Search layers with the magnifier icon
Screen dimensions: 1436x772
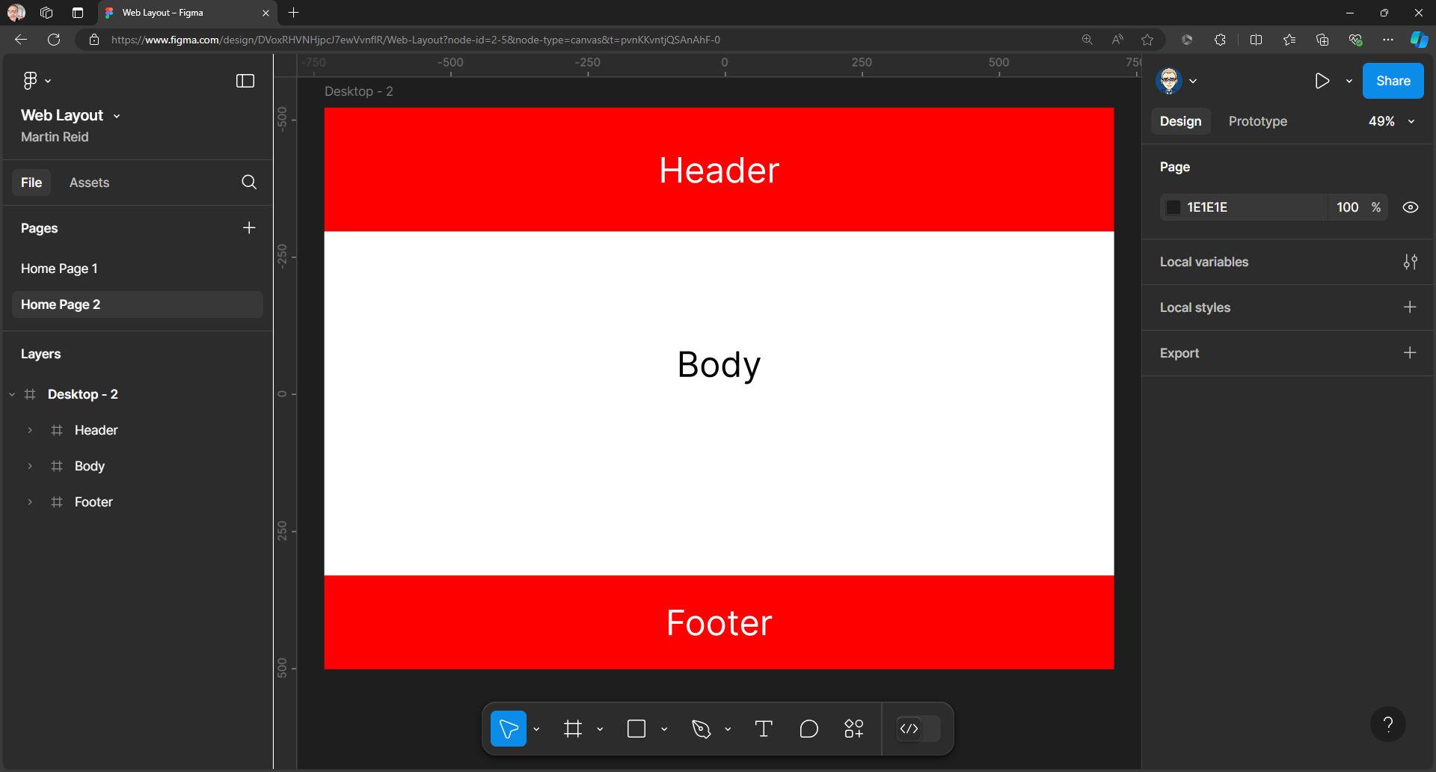[249, 183]
